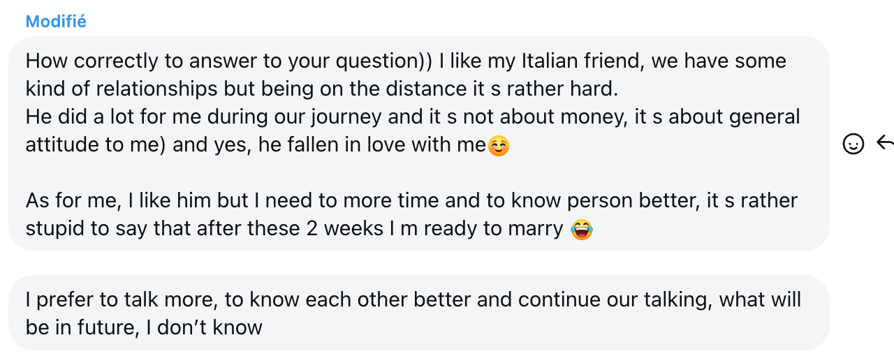Click the reply arrow icon
Image resolution: width=894 pixels, height=363 pixels.
pyautogui.click(x=885, y=143)
